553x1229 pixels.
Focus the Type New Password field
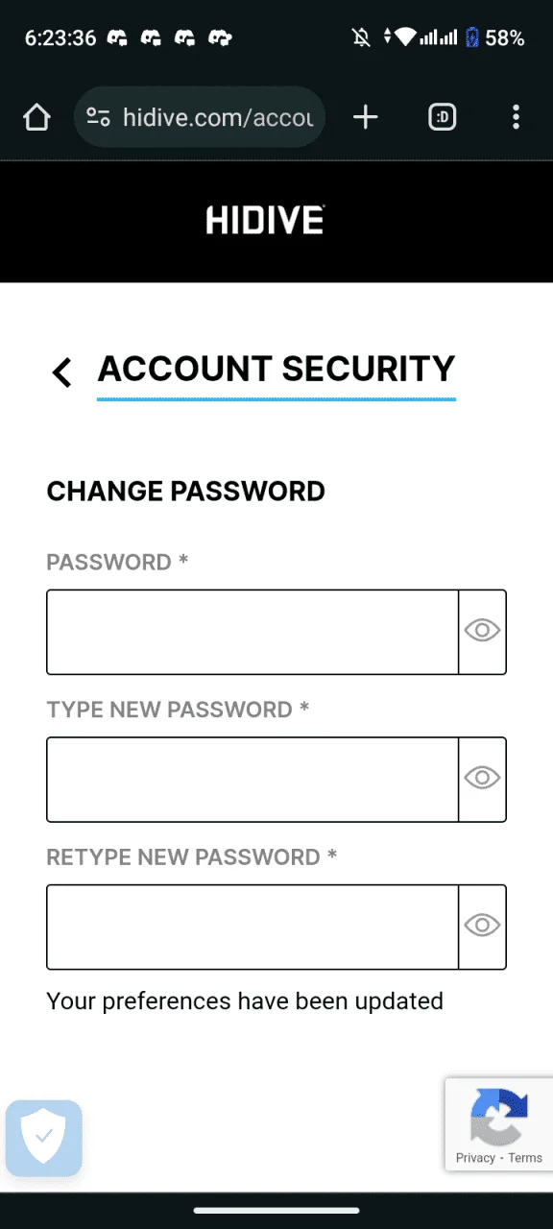[252, 780]
